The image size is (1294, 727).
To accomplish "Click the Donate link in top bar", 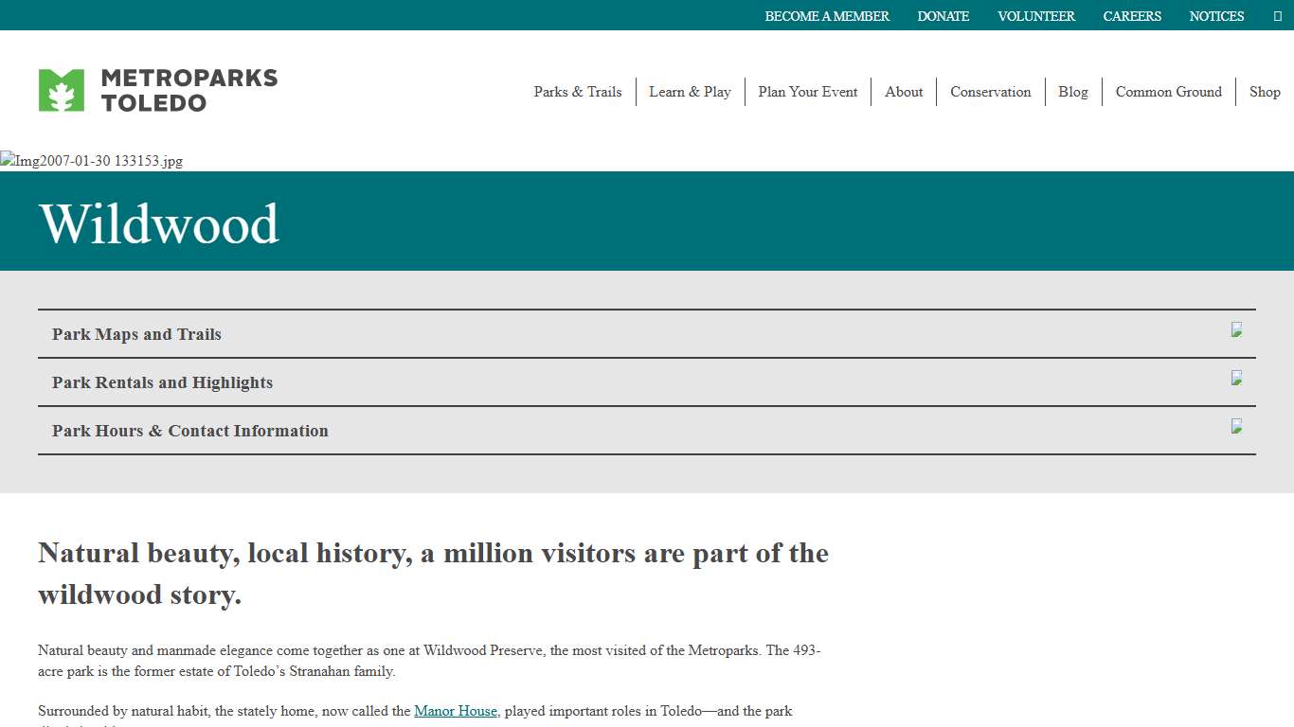I will click(943, 16).
